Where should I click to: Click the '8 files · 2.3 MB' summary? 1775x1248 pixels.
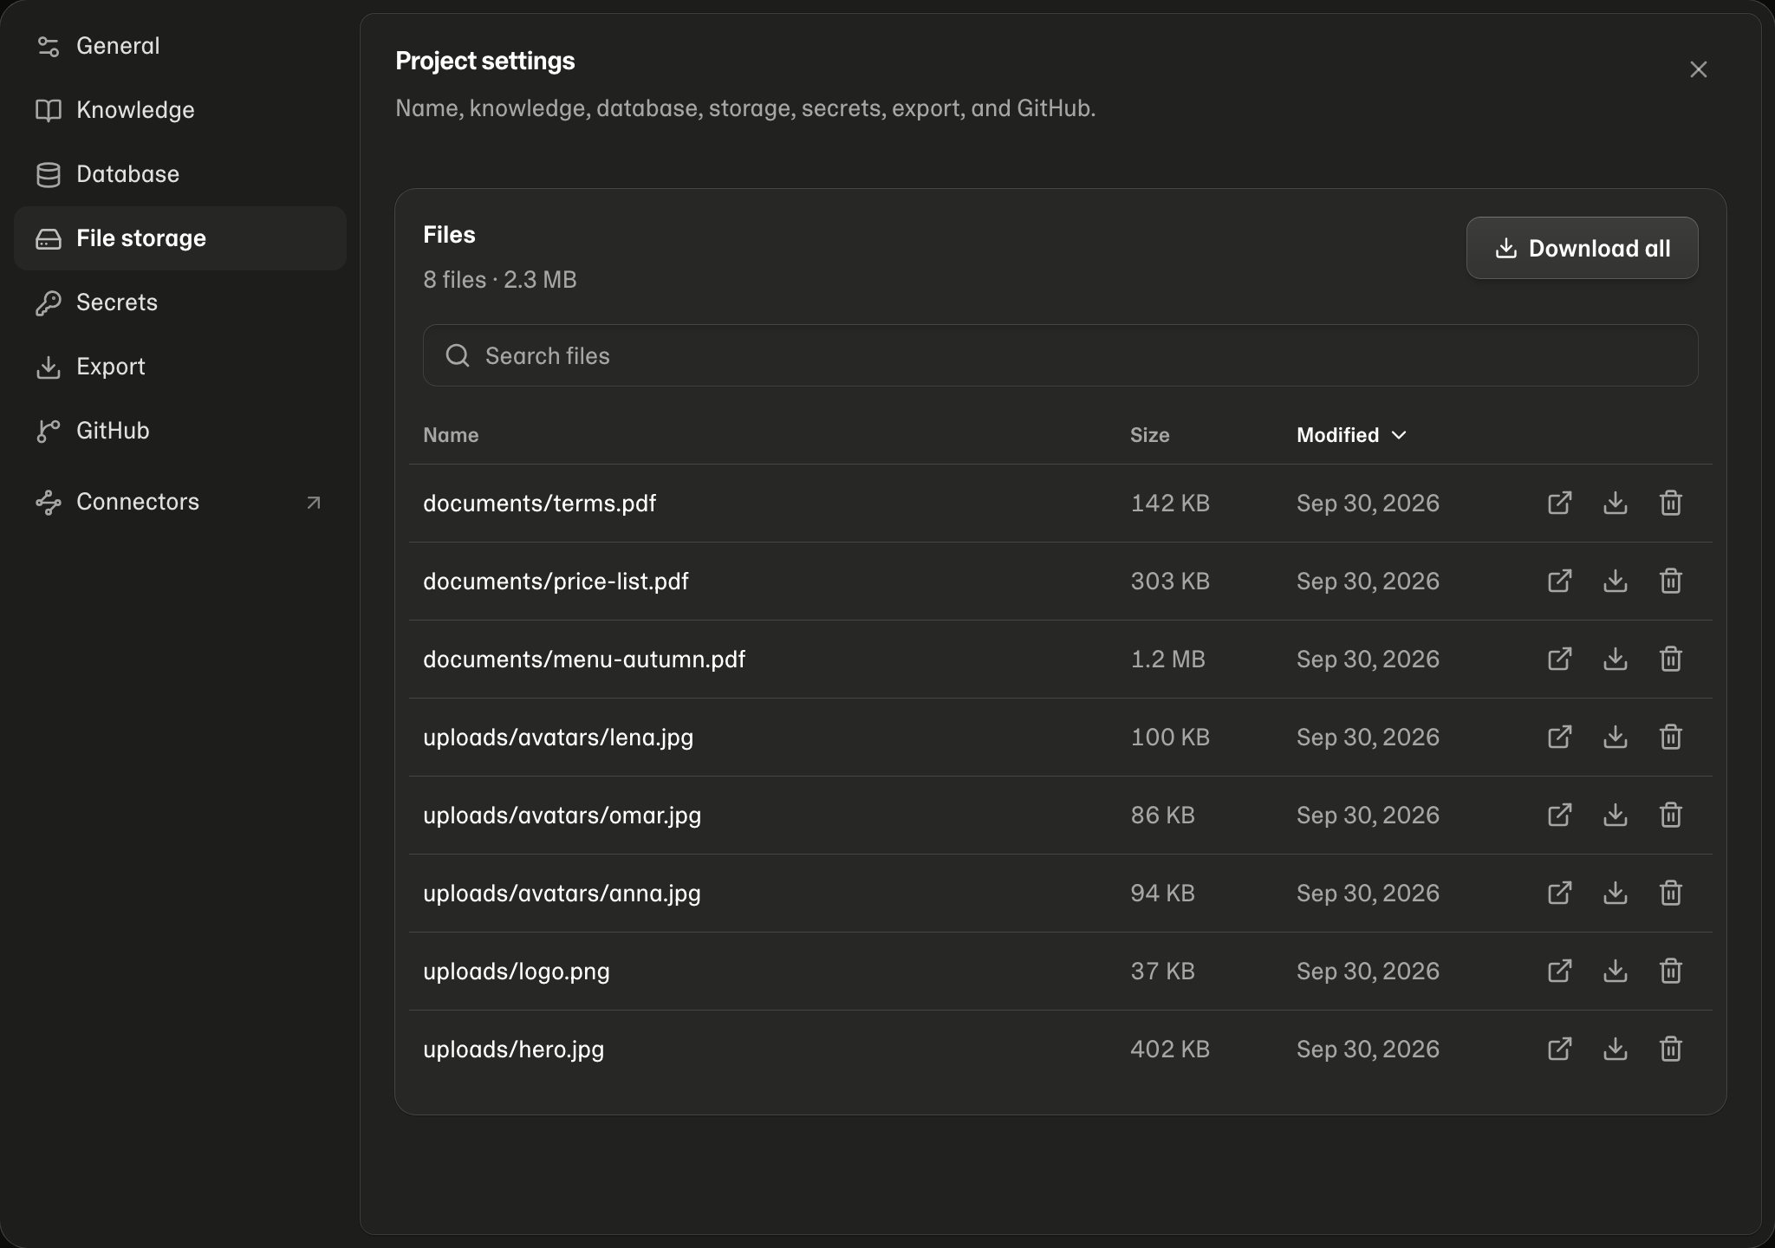pyautogui.click(x=500, y=280)
